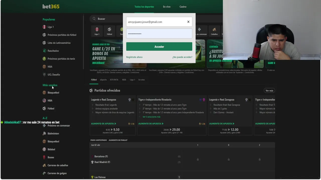Click Real Madrid (F) team name
Viewport: 321px width, 180px height.
click(x=102, y=162)
